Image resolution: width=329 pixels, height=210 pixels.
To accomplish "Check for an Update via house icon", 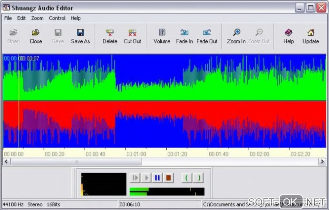I will point(311,33).
